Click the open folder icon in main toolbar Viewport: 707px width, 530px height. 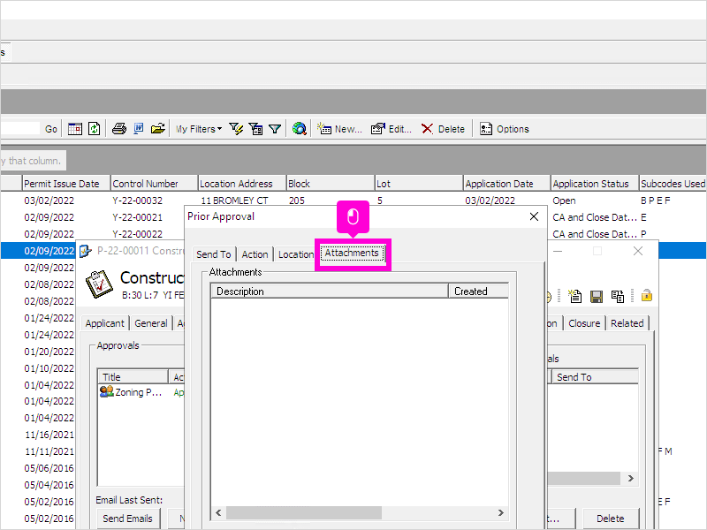[158, 129]
